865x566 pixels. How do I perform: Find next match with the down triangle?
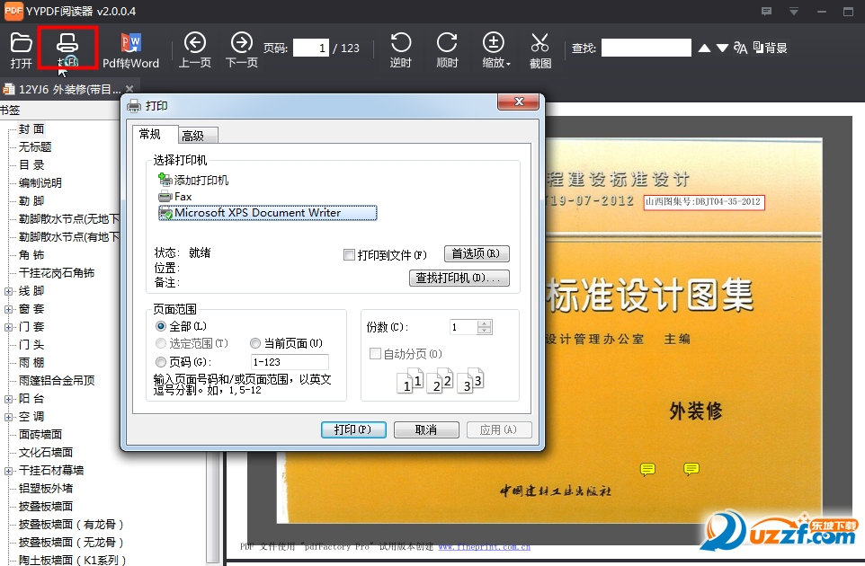tap(722, 49)
